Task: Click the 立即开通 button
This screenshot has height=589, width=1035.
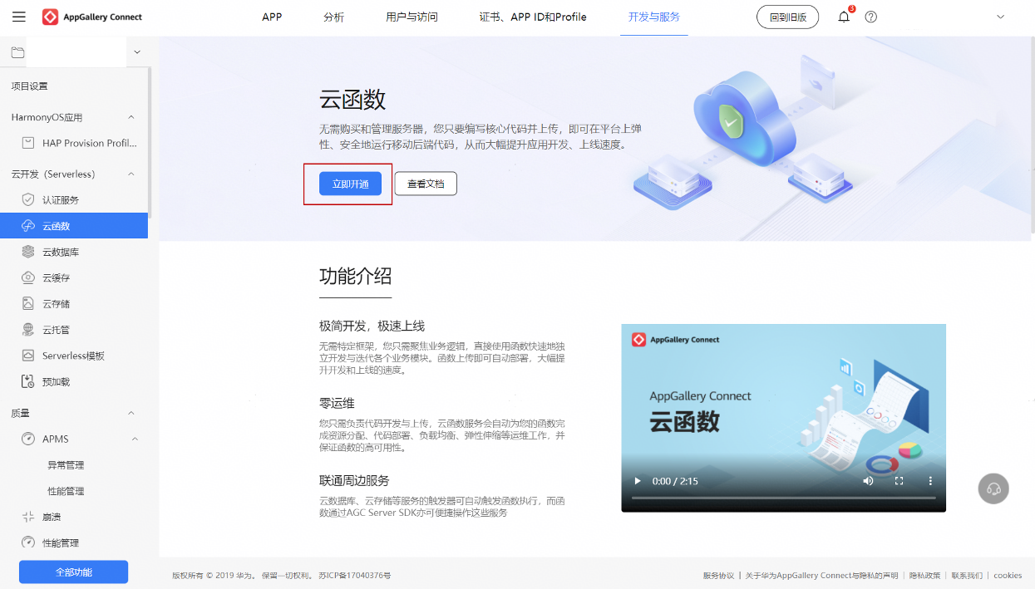Action: 350,184
